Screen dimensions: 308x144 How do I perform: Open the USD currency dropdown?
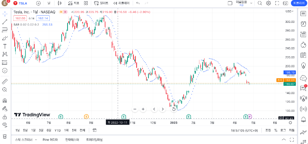(x=289, y=11)
